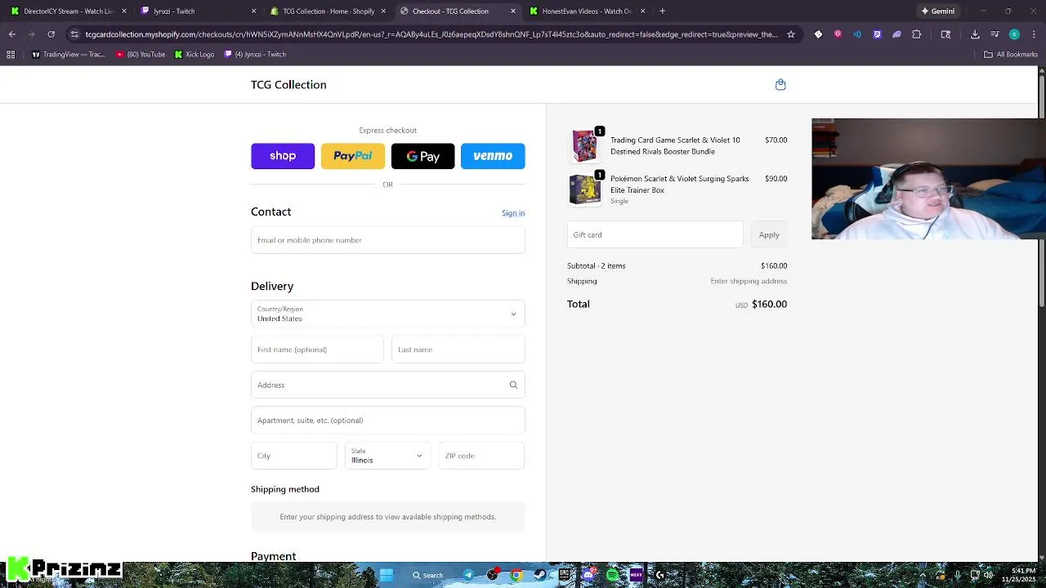This screenshot has width=1046, height=588.
Task: Open the (4) Jynxzi - Twitch bookmark
Action: coord(255,54)
